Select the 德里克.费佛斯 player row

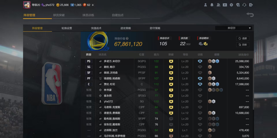(112, 113)
